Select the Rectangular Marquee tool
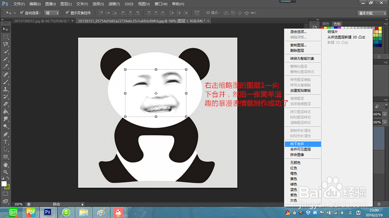This screenshot has height=218, width=389. (x=5, y=37)
